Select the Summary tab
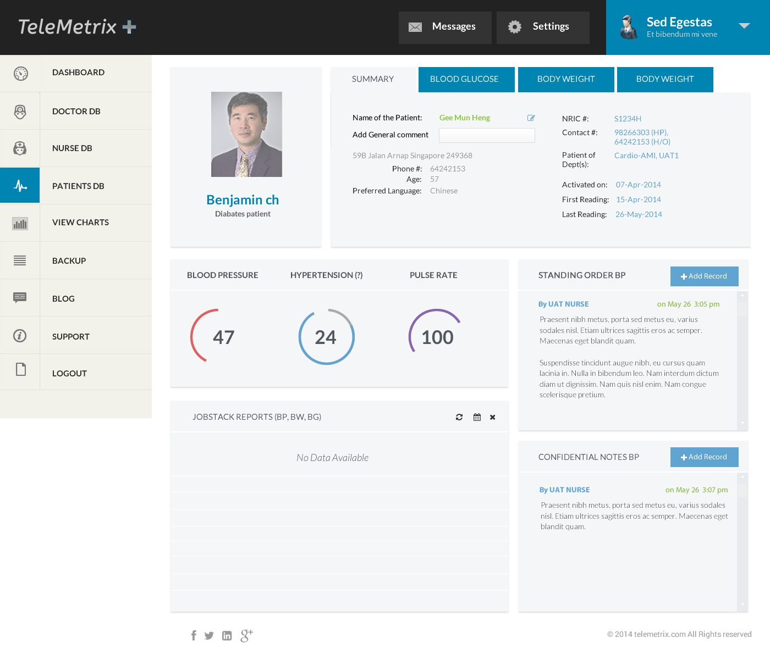The width and height of the screenshot is (770, 655). pyautogui.click(x=373, y=79)
